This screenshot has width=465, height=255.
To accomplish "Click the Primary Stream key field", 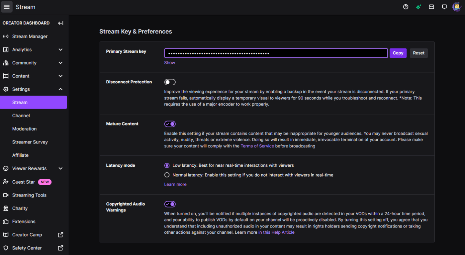I will (x=276, y=53).
